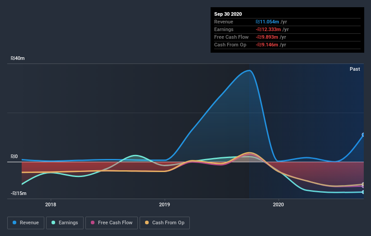Click the -₪9.146m cash from op value
This screenshot has width=371, height=236.
(267, 45)
